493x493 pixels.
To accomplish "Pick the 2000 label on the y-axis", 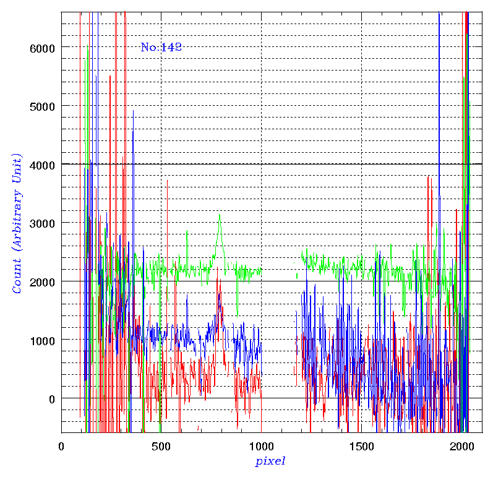I will 42,282.
